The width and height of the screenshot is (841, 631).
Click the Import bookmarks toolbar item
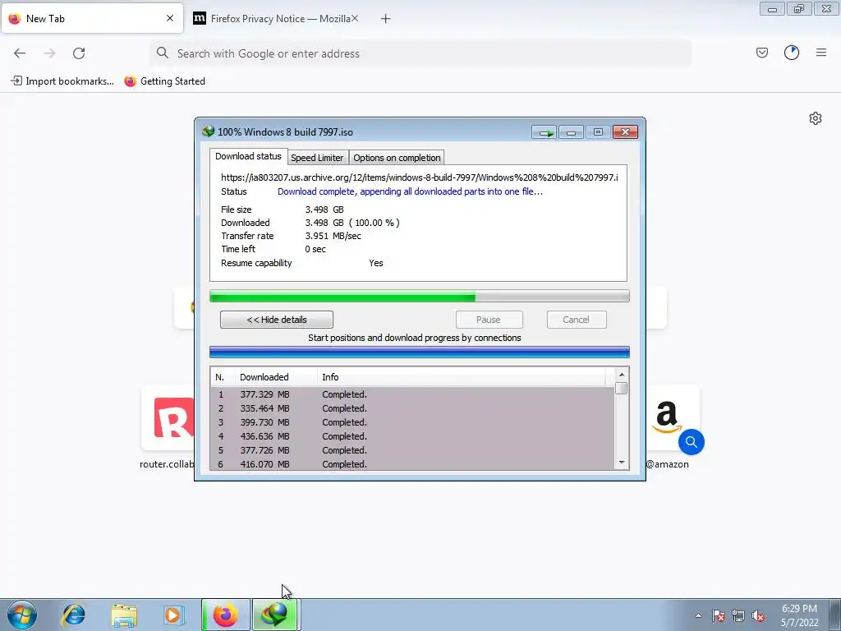pyautogui.click(x=62, y=81)
